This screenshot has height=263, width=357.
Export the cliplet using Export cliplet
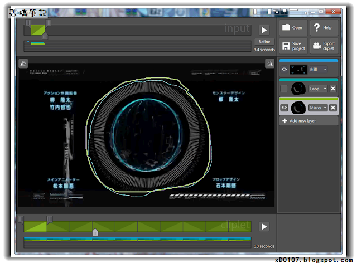tap(324, 46)
